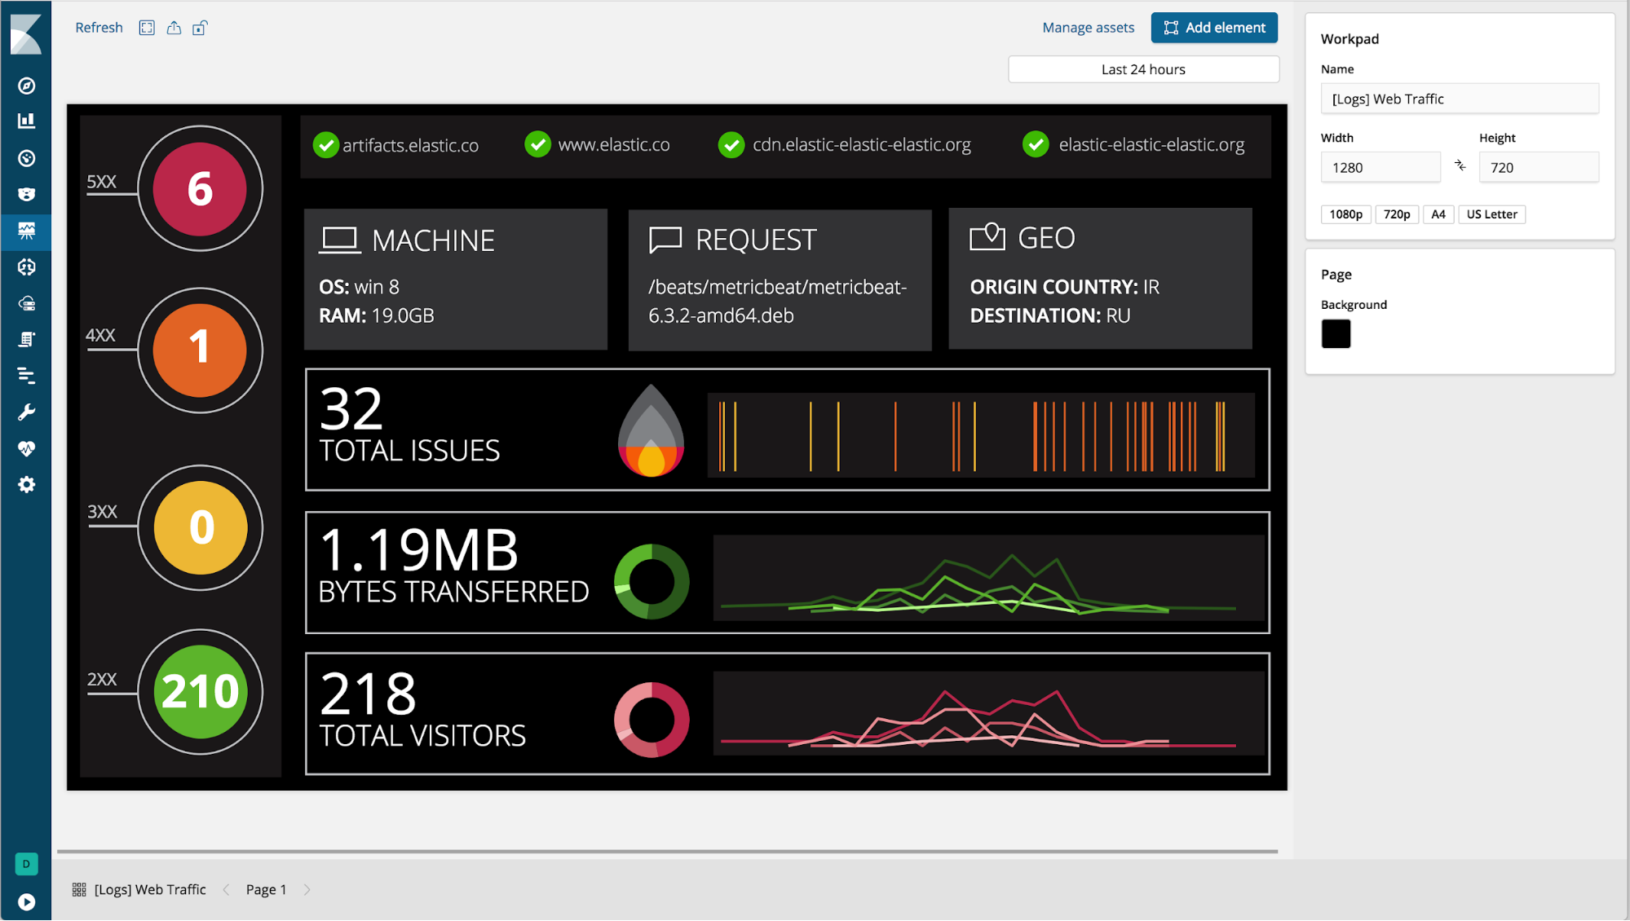
Task: Toggle 1080p resolution preset
Action: [1345, 214]
